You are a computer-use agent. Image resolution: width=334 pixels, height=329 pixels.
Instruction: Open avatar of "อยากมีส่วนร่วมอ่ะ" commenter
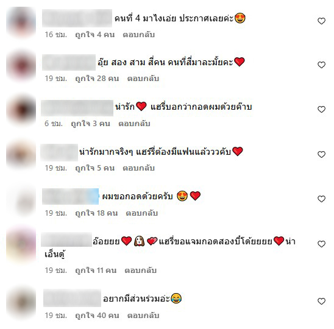tap(21, 303)
